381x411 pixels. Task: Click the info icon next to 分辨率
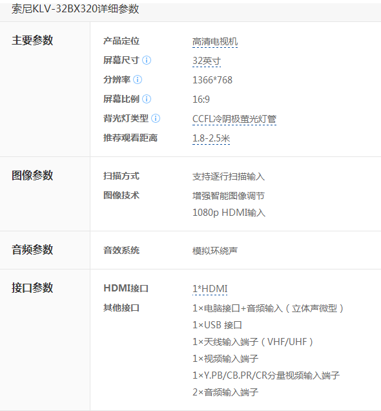pyautogui.click(x=138, y=79)
